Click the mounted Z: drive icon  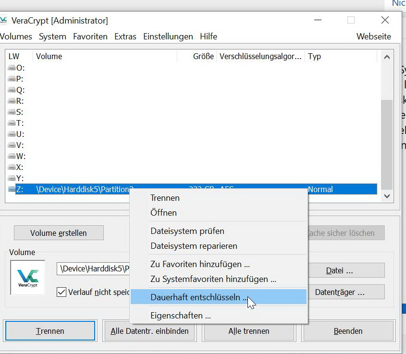pos(12,189)
